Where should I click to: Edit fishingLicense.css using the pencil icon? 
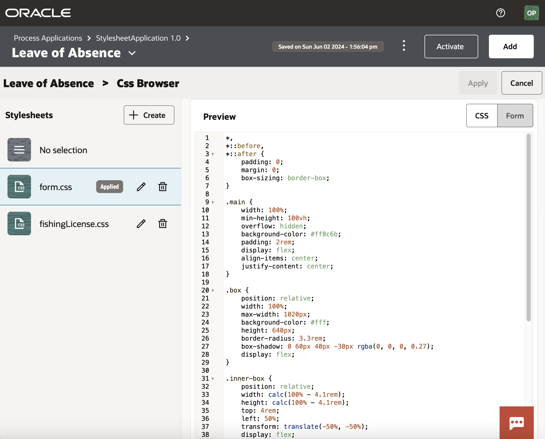point(141,224)
